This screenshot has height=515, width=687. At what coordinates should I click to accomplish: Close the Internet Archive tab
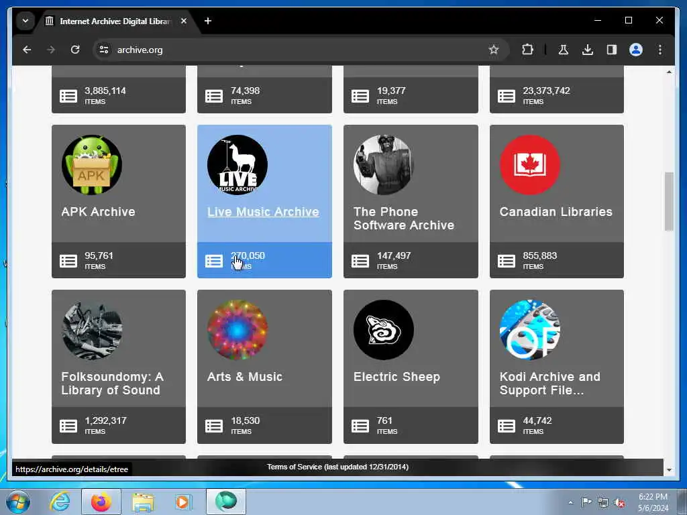(184, 21)
